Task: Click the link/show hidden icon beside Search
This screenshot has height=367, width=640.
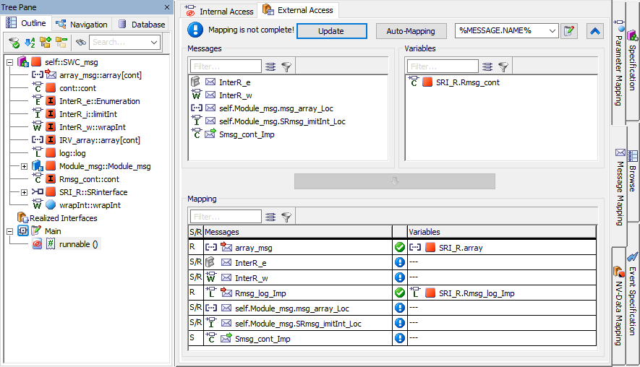Action: click(81, 42)
